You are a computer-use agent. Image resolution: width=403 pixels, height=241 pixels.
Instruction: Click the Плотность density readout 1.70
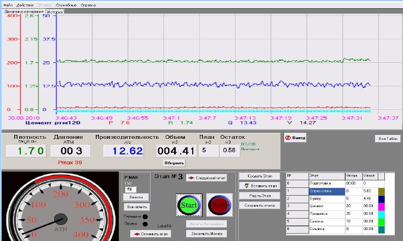tap(26, 151)
